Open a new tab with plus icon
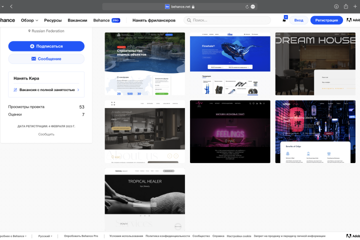This screenshot has width=360, height=240. (355, 6)
